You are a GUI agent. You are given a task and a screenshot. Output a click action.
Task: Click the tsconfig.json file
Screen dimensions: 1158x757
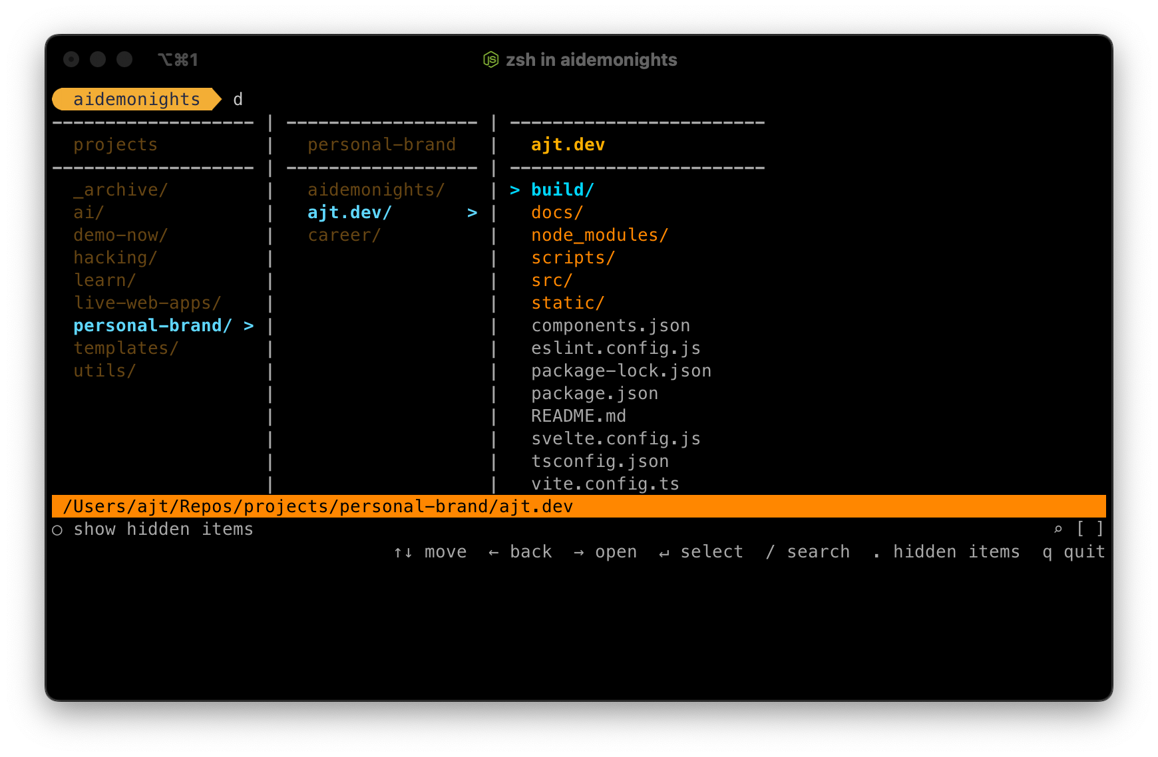pos(600,462)
